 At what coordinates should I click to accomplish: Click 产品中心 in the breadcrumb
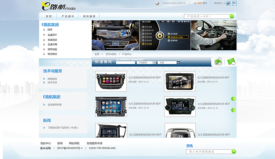[127, 54]
